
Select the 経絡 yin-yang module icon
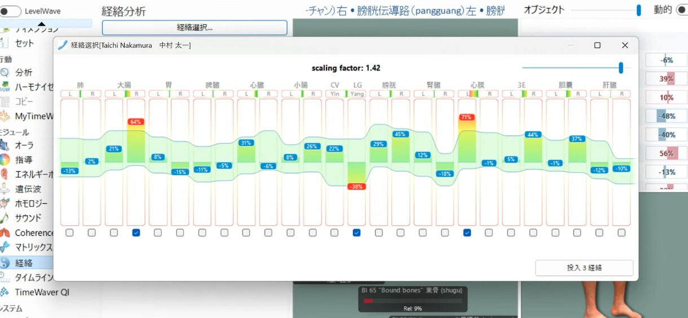tap(5, 263)
